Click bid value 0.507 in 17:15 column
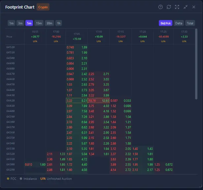 coord(114,101)
